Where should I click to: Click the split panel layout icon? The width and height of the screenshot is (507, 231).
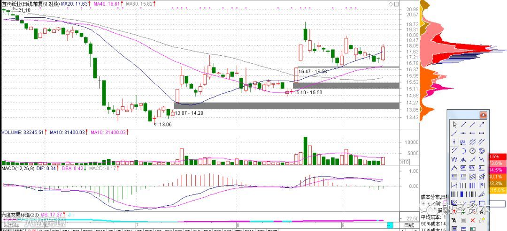[396, 4]
